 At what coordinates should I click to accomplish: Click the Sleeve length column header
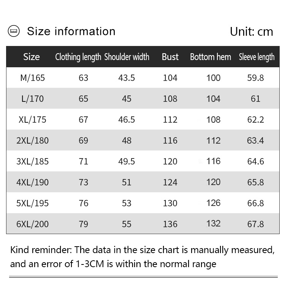(x=256, y=57)
